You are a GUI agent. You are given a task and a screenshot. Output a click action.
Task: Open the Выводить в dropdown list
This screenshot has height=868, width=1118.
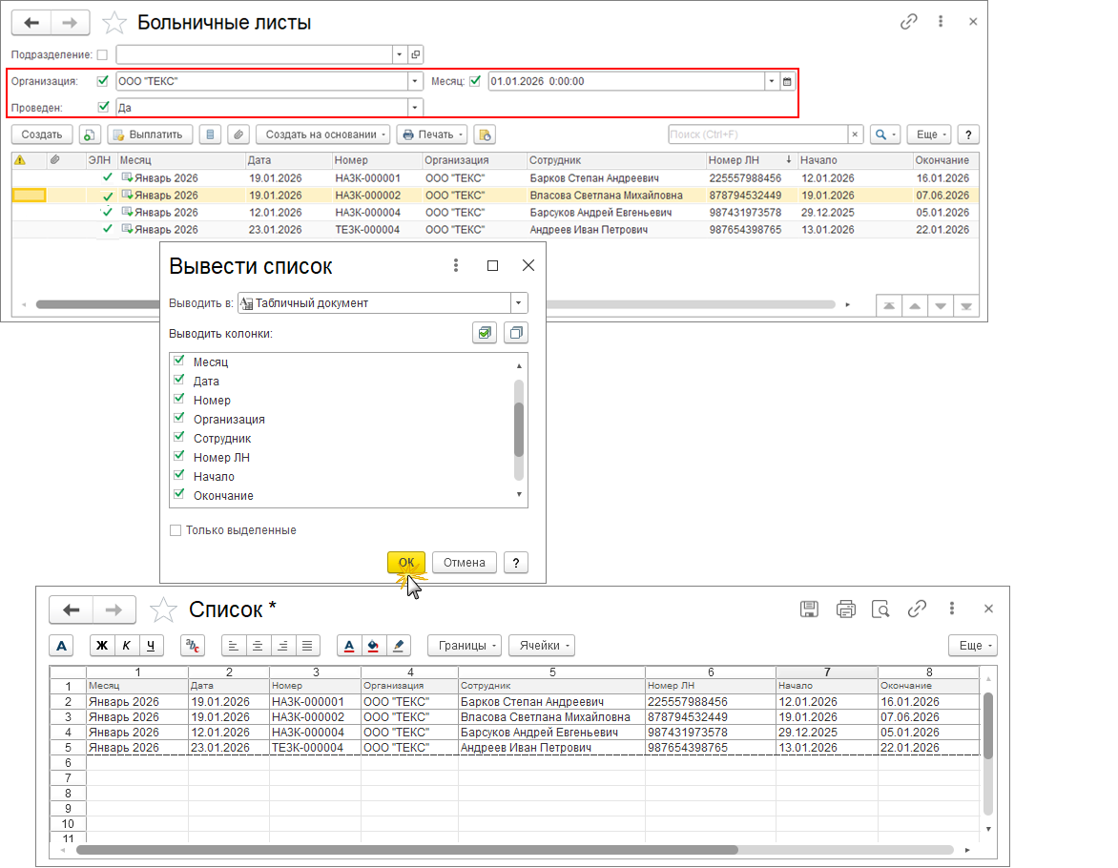[519, 303]
